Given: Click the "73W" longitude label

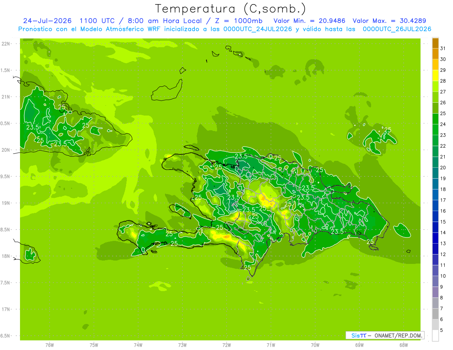Looking at the screenshot, I should (x=182, y=345).
